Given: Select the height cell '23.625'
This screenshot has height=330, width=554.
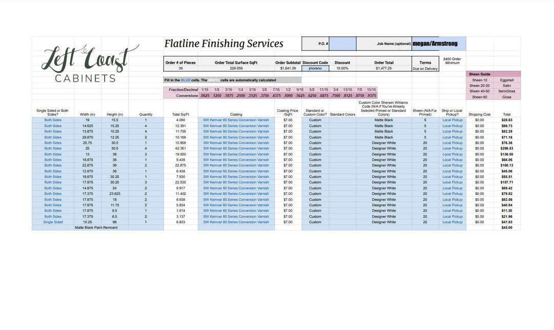Looking at the screenshot, I should [114, 193].
